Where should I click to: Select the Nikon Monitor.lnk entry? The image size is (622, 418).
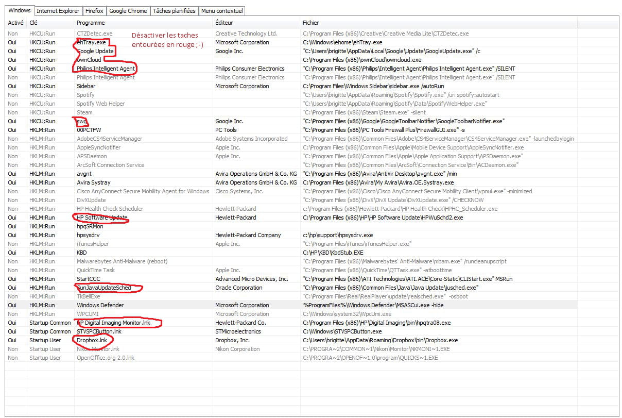[98, 349]
